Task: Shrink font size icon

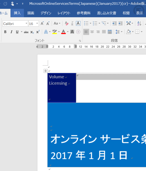Action: pos(48,23)
